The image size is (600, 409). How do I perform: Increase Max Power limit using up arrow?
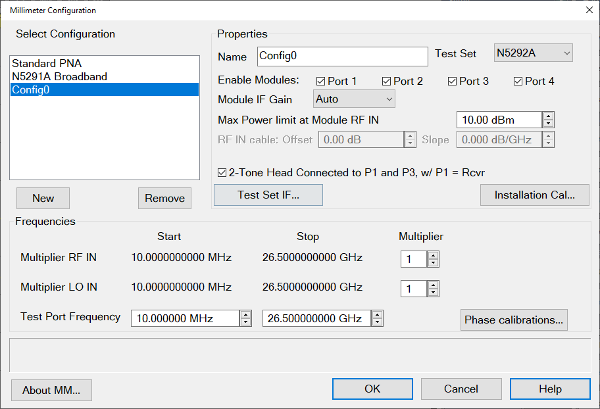(548, 116)
